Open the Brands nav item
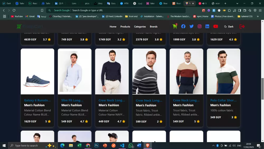Screen dimensions: 264x149 154,26
